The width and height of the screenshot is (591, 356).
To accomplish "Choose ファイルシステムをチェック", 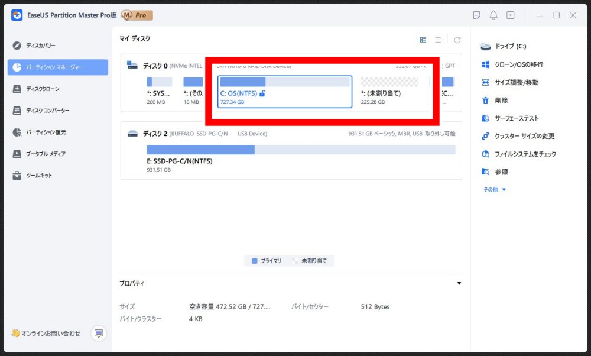I will click(x=525, y=154).
